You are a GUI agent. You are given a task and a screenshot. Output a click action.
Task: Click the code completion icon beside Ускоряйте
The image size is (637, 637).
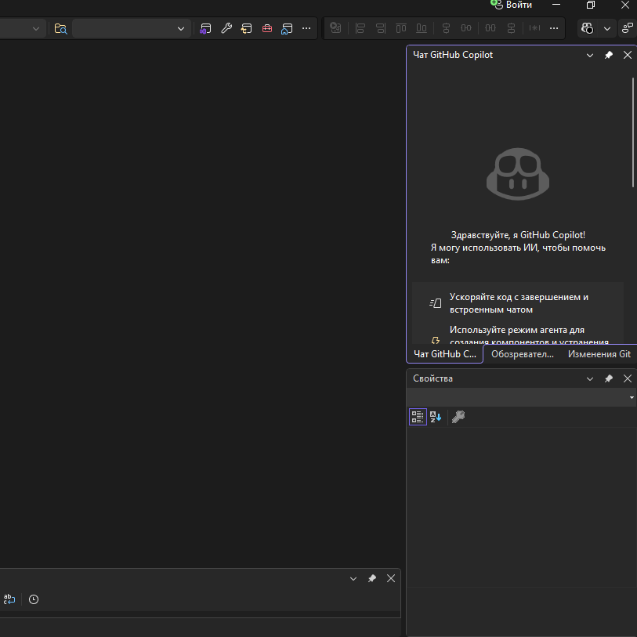point(436,303)
